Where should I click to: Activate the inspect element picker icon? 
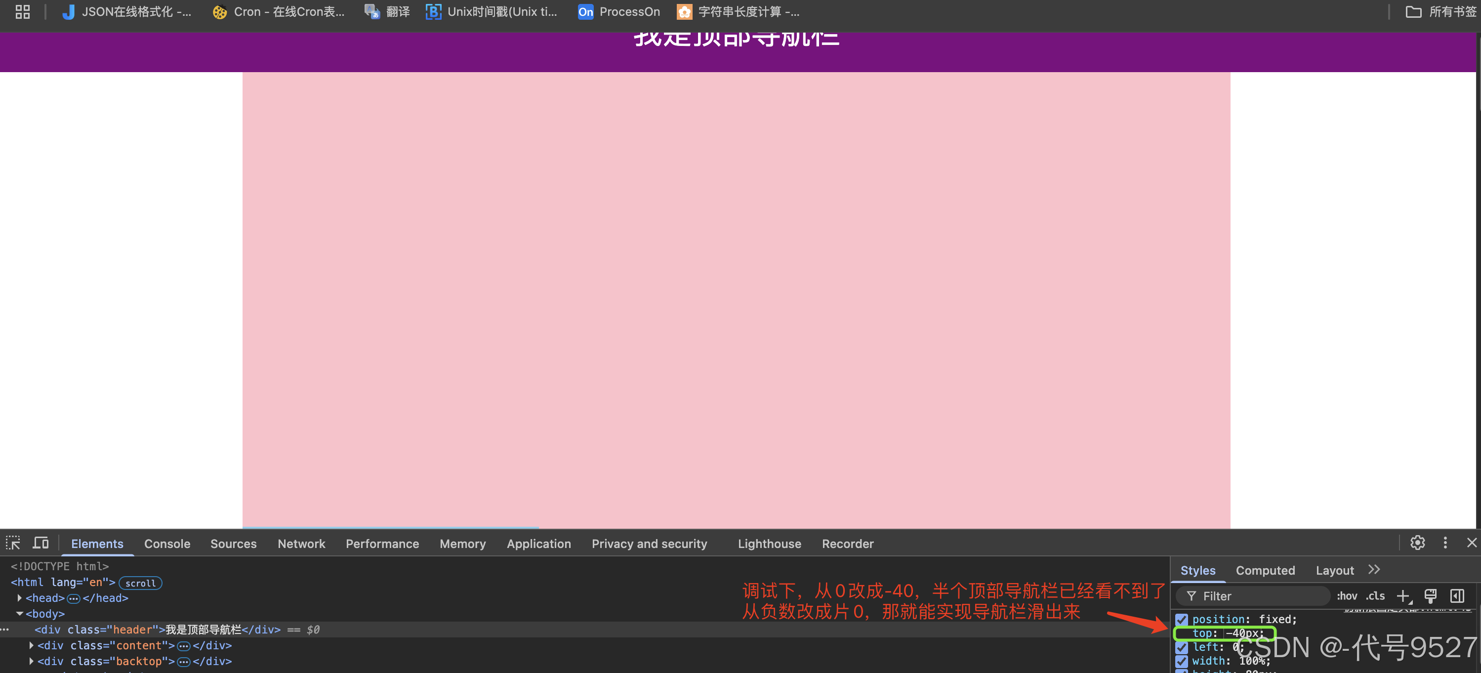coord(13,543)
